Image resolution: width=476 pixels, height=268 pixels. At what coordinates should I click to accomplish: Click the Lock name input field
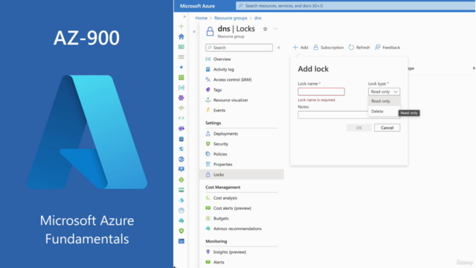[x=321, y=92]
